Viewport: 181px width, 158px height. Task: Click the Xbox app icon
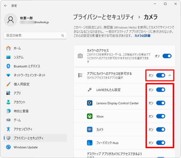90,116
